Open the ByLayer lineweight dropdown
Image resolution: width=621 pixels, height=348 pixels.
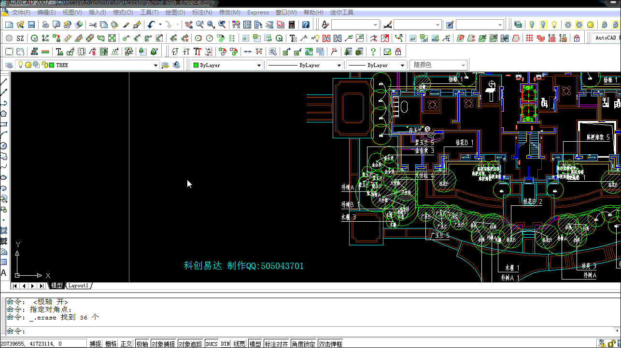pos(402,65)
